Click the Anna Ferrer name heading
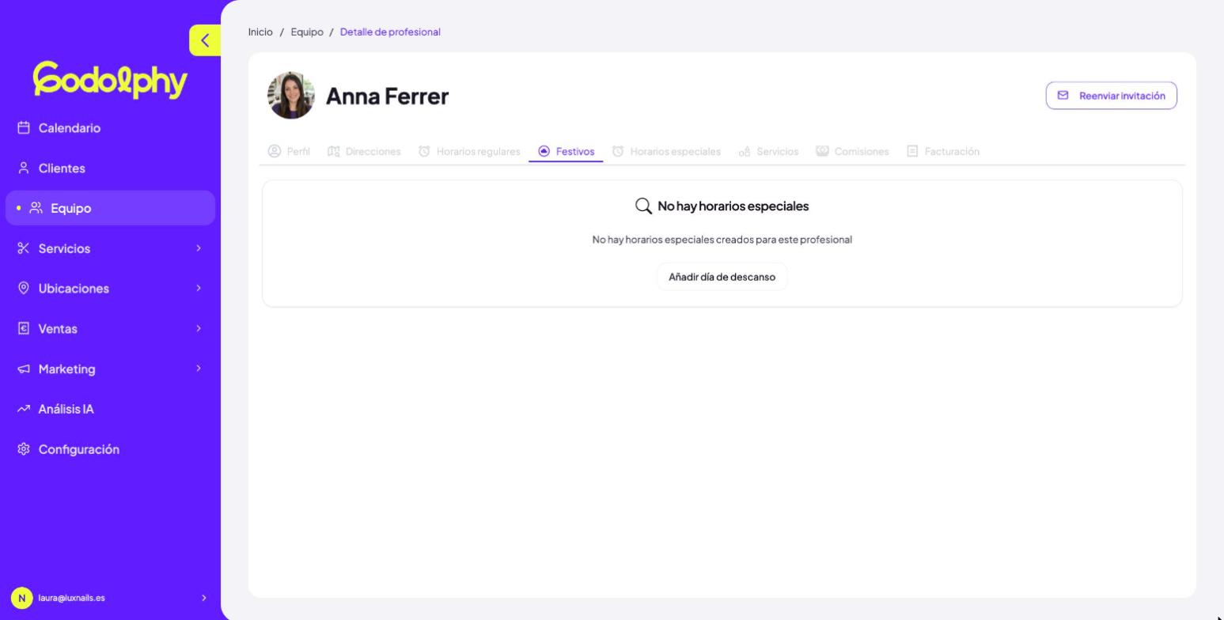 coord(388,96)
